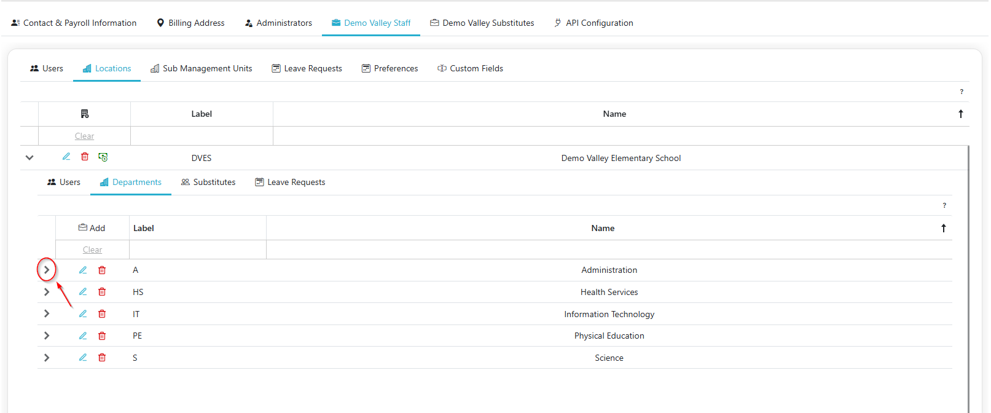Expand the Administration department row
Viewport: 991px width, 413px height.
click(x=47, y=270)
